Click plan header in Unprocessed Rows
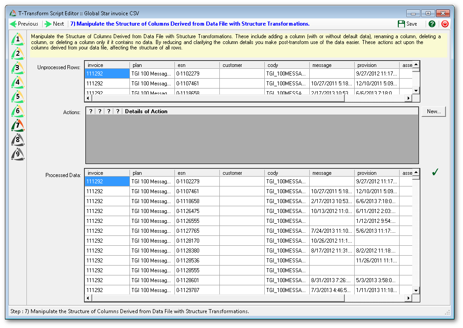463x328 pixels. 152,65
